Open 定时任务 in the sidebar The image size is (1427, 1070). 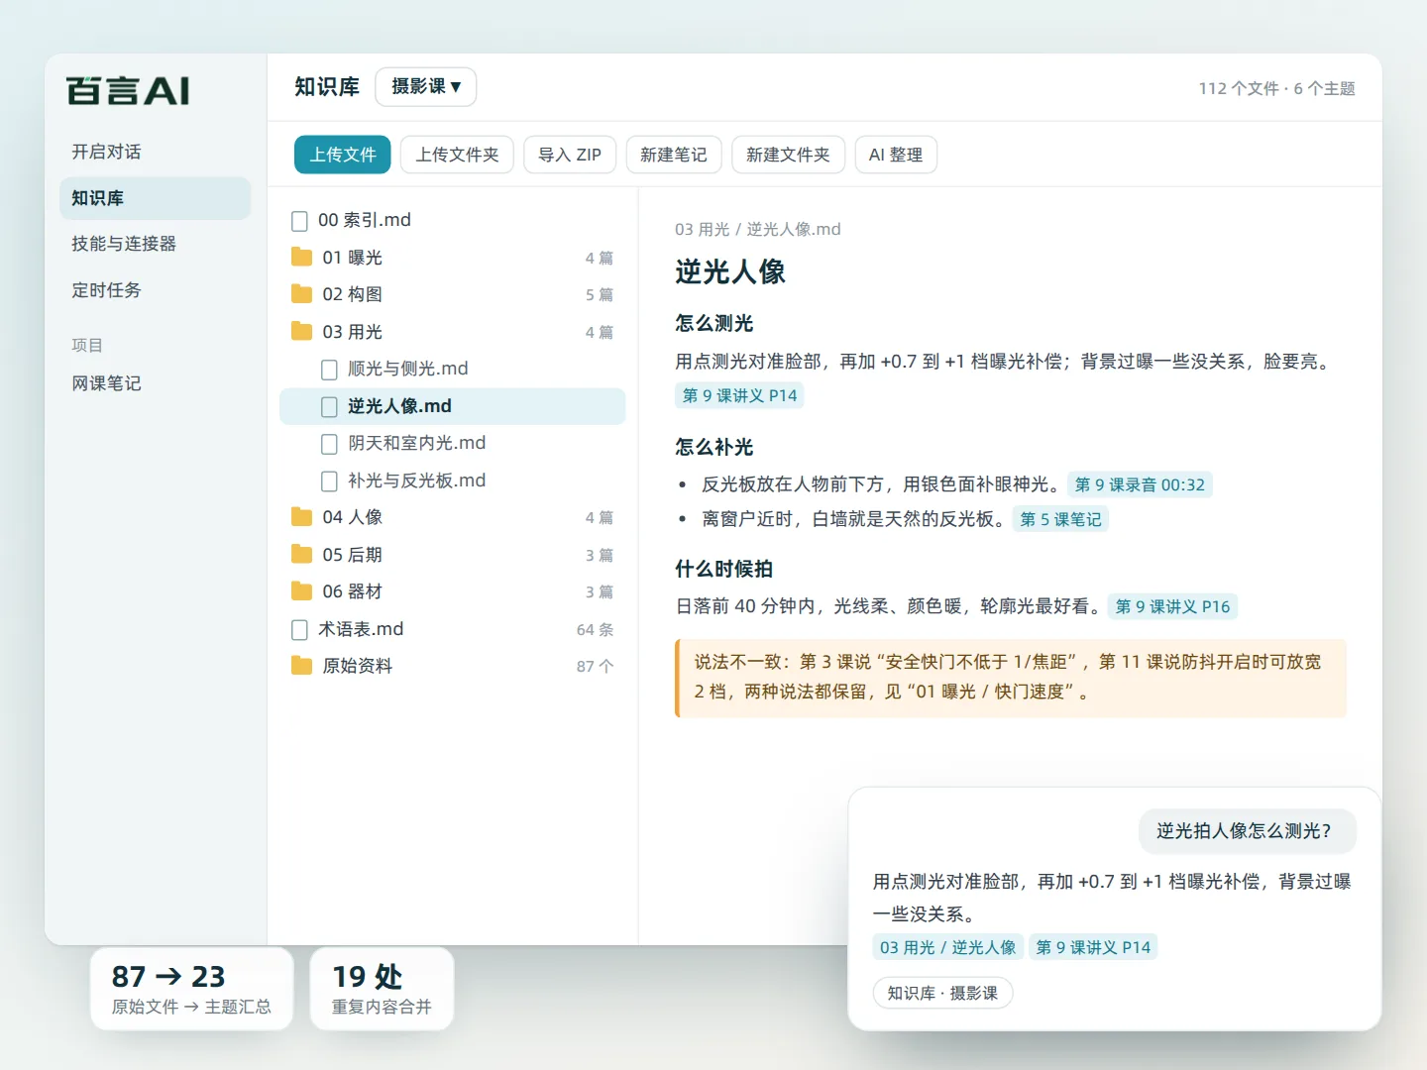155,290
